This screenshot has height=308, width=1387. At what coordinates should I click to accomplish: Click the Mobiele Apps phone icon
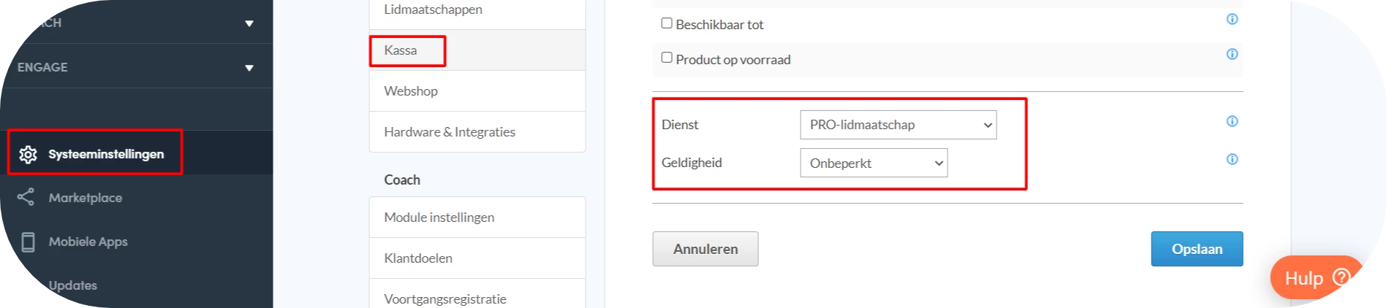point(28,242)
